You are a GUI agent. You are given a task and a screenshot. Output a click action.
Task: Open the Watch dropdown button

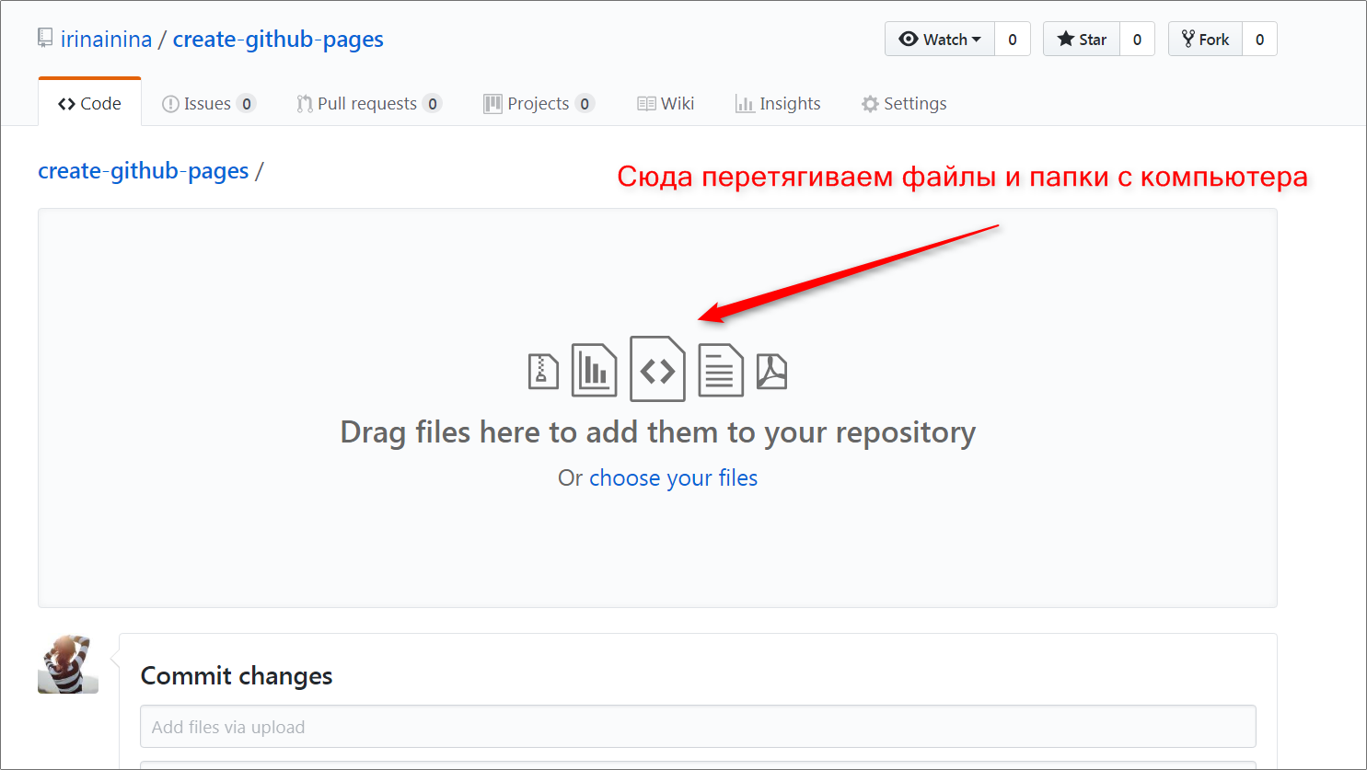pos(940,39)
